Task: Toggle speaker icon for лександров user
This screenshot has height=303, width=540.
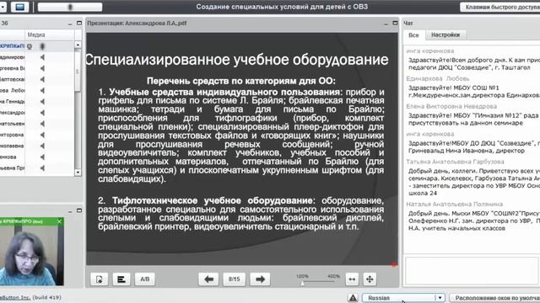Action: [42, 113]
